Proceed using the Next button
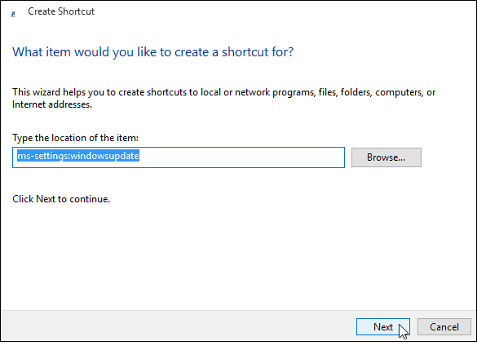Image resolution: width=477 pixels, height=350 pixels. pos(383,327)
